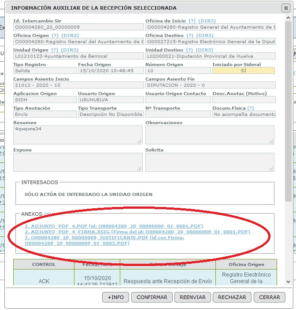This screenshot has height=310, width=296.
Task: Click the 'SÓLO ACTÚA DE INTERESADO LA UNIDAD ORIGEN' text
Action: coord(89,194)
